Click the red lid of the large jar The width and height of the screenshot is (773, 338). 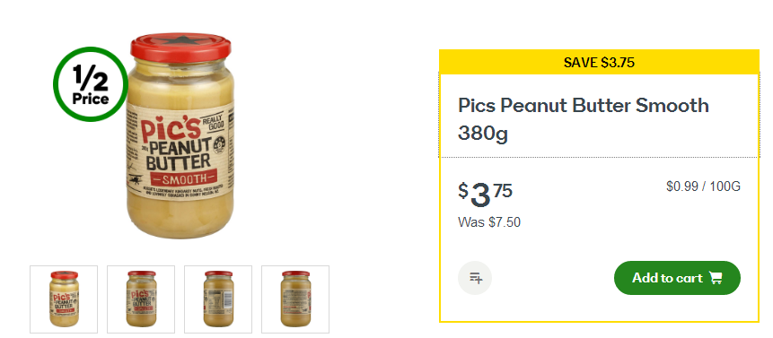pos(180,48)
